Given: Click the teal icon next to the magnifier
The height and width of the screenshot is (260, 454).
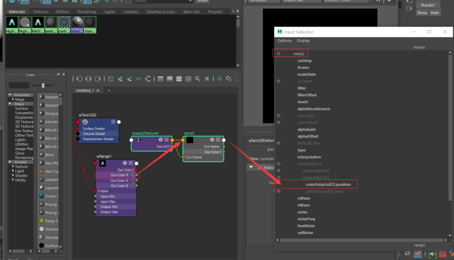Looking at the screenshot, I should (207, 79).
